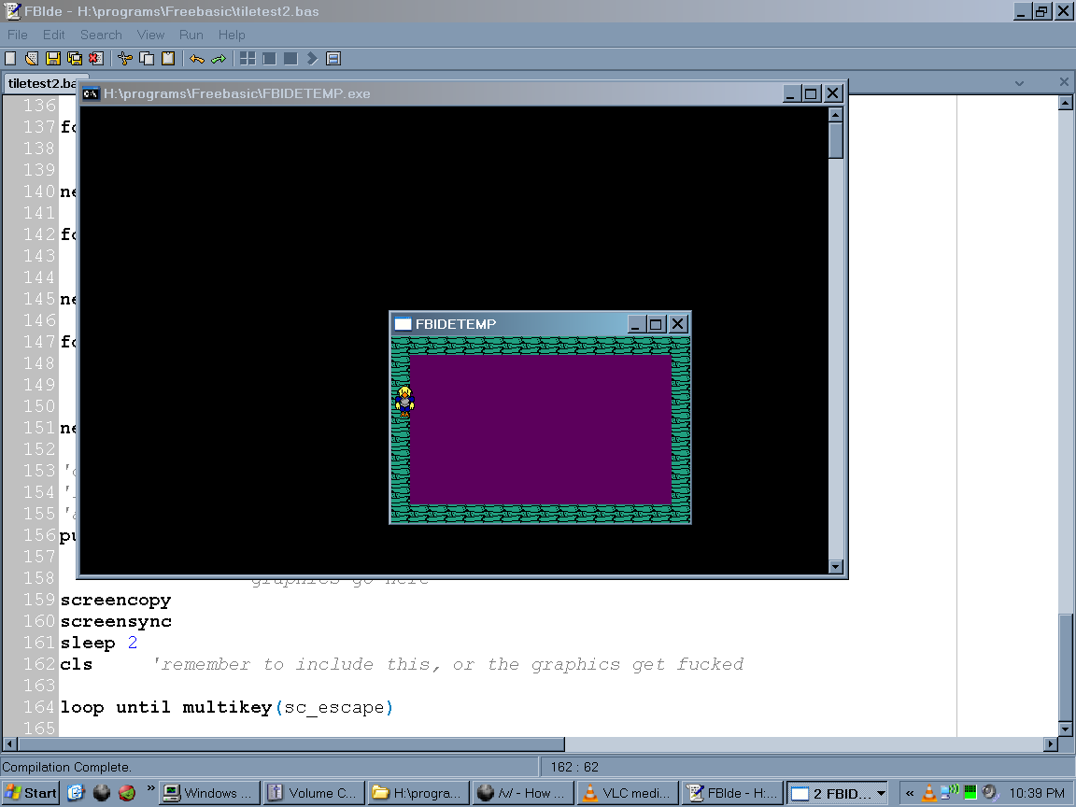Viewport: 1076px width, 807px height.
Task: Close the current editor tab with X
Action: point(1064,81)
